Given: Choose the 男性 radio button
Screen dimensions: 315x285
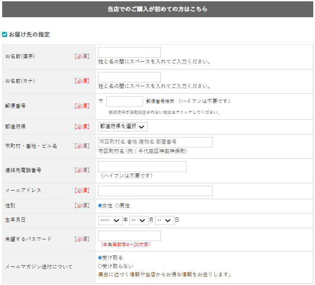Looking at the screenshot, I should pyautogui.click(x=117, y=206).
